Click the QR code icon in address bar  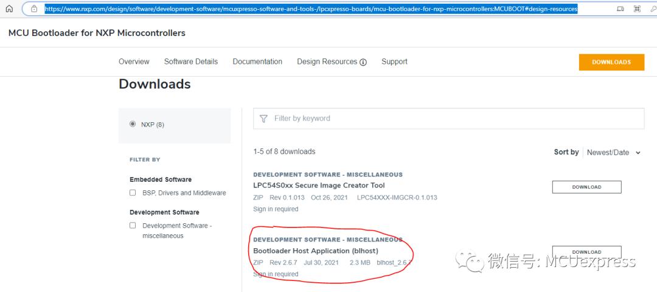(638, 9)
